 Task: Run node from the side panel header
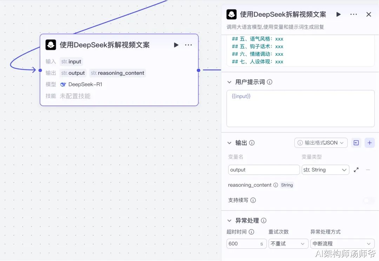click(339, 14)
